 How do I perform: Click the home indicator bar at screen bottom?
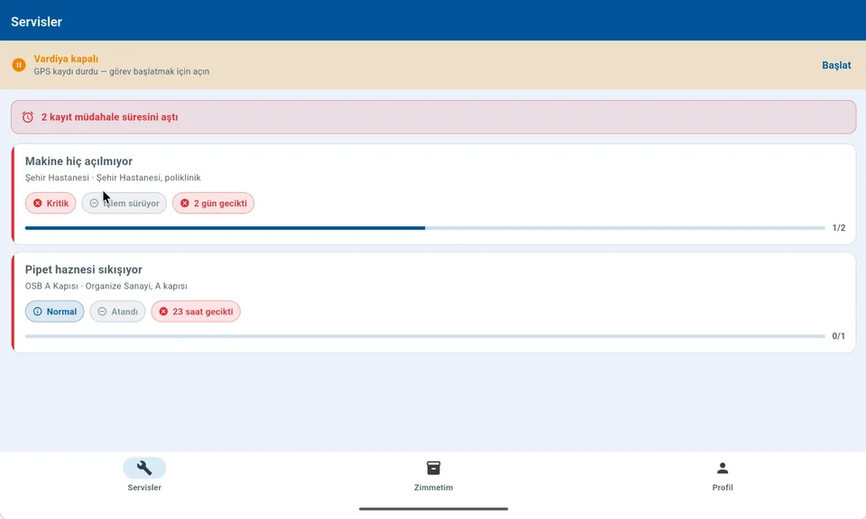point(434,508)
